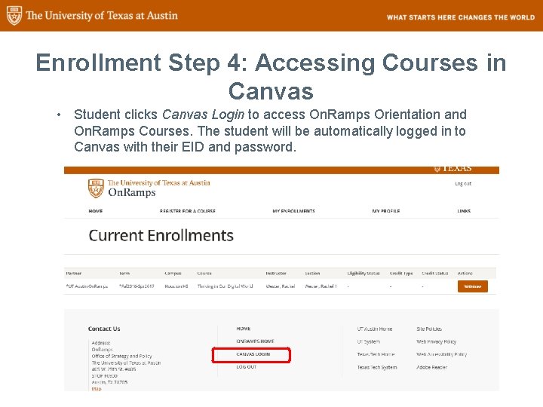Click the Instructor column header
Screen dimensions: 543x407
tap(276, 274)
